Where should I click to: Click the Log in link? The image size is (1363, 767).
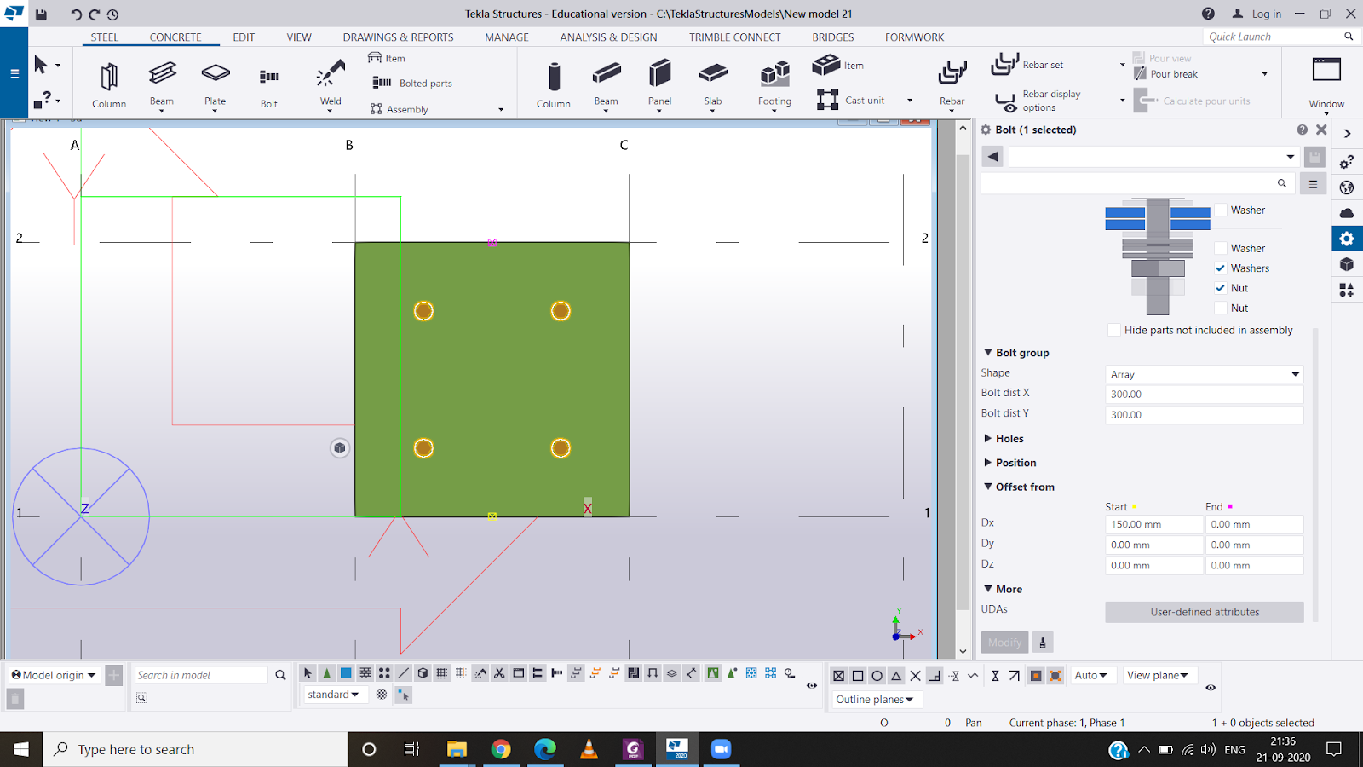1257,14
